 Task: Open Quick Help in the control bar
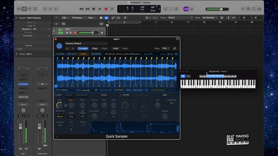click(x=30, y=9)
